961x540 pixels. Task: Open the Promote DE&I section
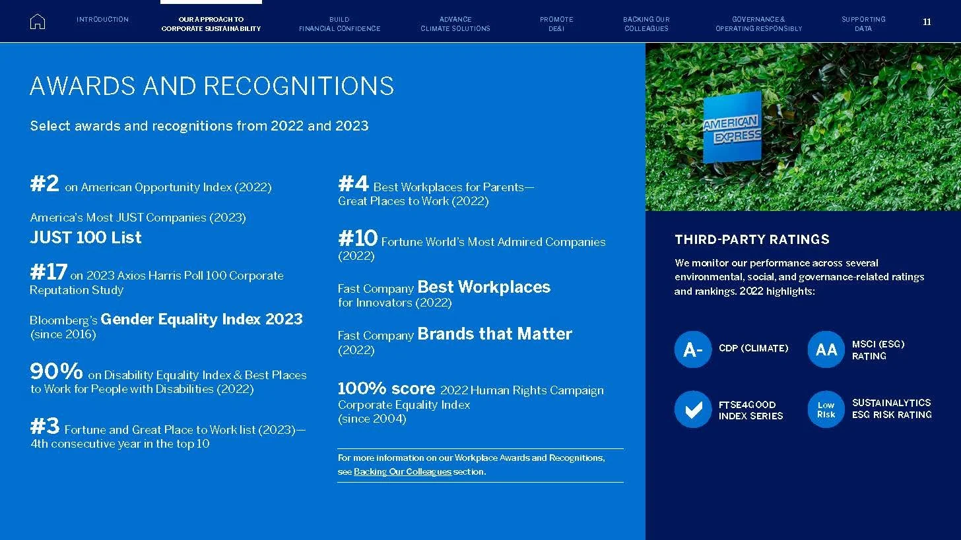pyautogui.click(x=556, y=24)
